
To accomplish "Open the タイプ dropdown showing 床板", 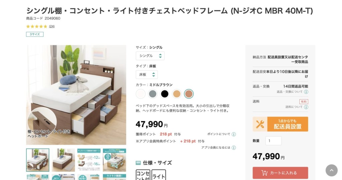I will coord(147,75).
